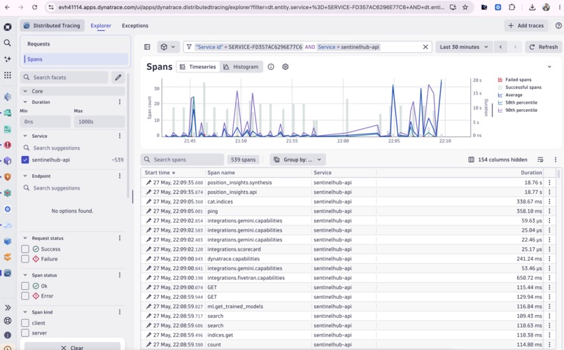The height and width of the screenshot is (350, 564).
Task: Click the Refresh button
Action: [x=544, y=47]
